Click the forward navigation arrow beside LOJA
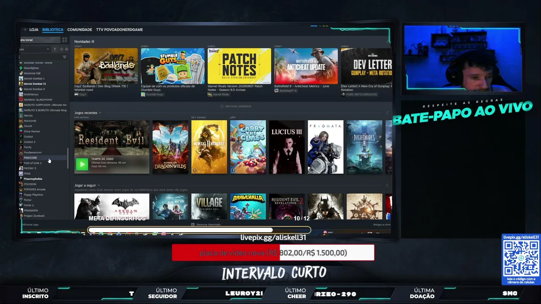The height and width of the screenshot is (304, 541). 25,30
